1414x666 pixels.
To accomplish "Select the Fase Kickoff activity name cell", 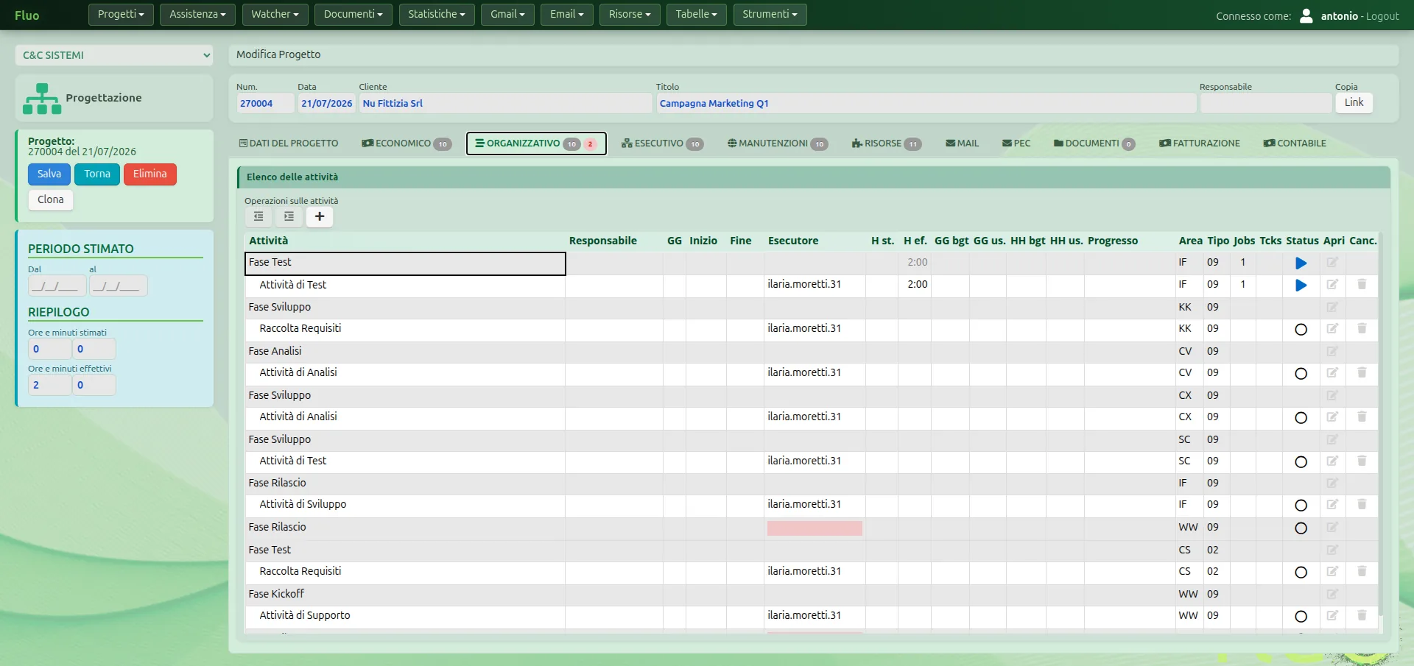I will click(x=405, y=595).
